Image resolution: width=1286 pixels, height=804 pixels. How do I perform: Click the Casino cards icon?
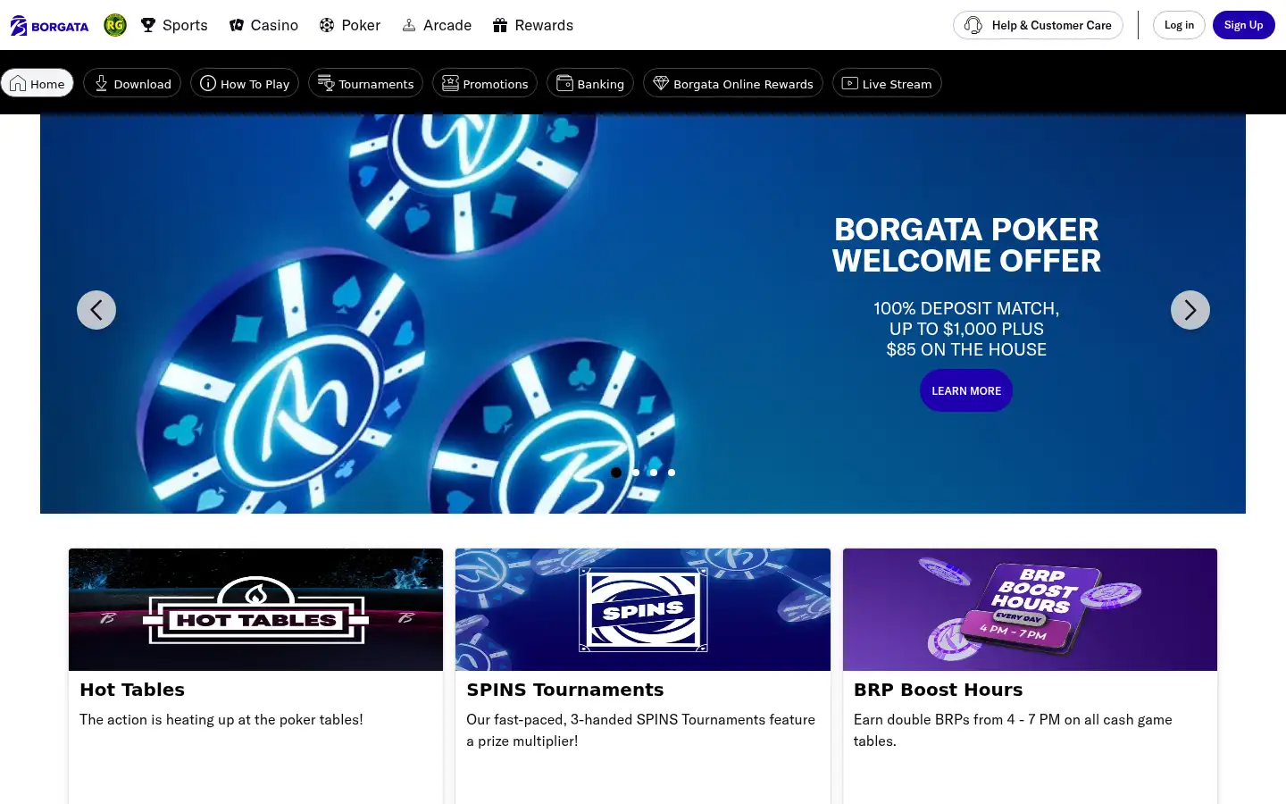237,25
